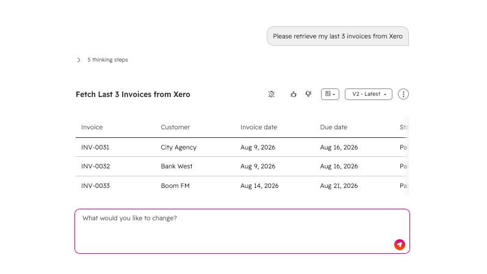Image resolution: width=487 pixels, height=274 pixels.
Task: Click the City Agency customer cell
Action: click(x=179, y=147)
